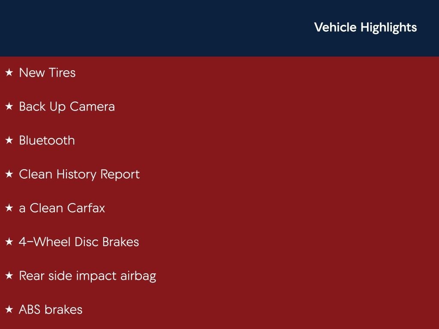
Task: Click the empty navy header banner area
Action: (150, 28)
